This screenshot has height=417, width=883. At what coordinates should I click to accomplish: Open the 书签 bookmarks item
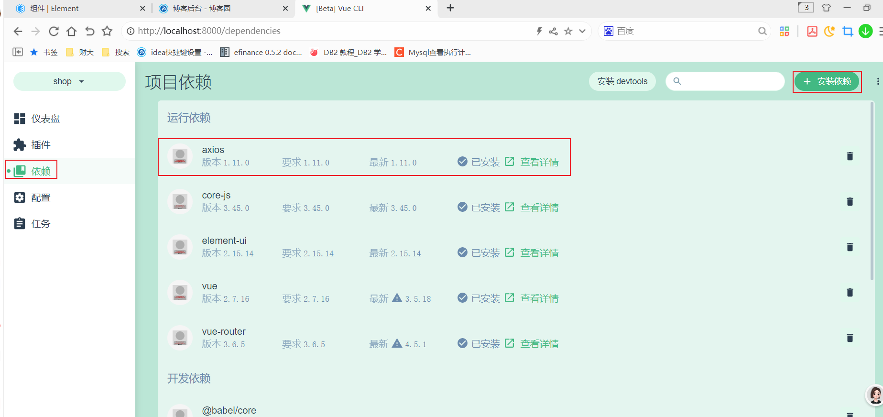click(44, 52)
